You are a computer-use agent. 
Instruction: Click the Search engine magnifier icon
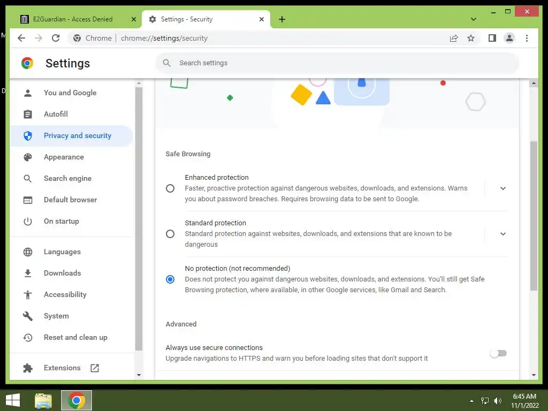pos(28,179)
